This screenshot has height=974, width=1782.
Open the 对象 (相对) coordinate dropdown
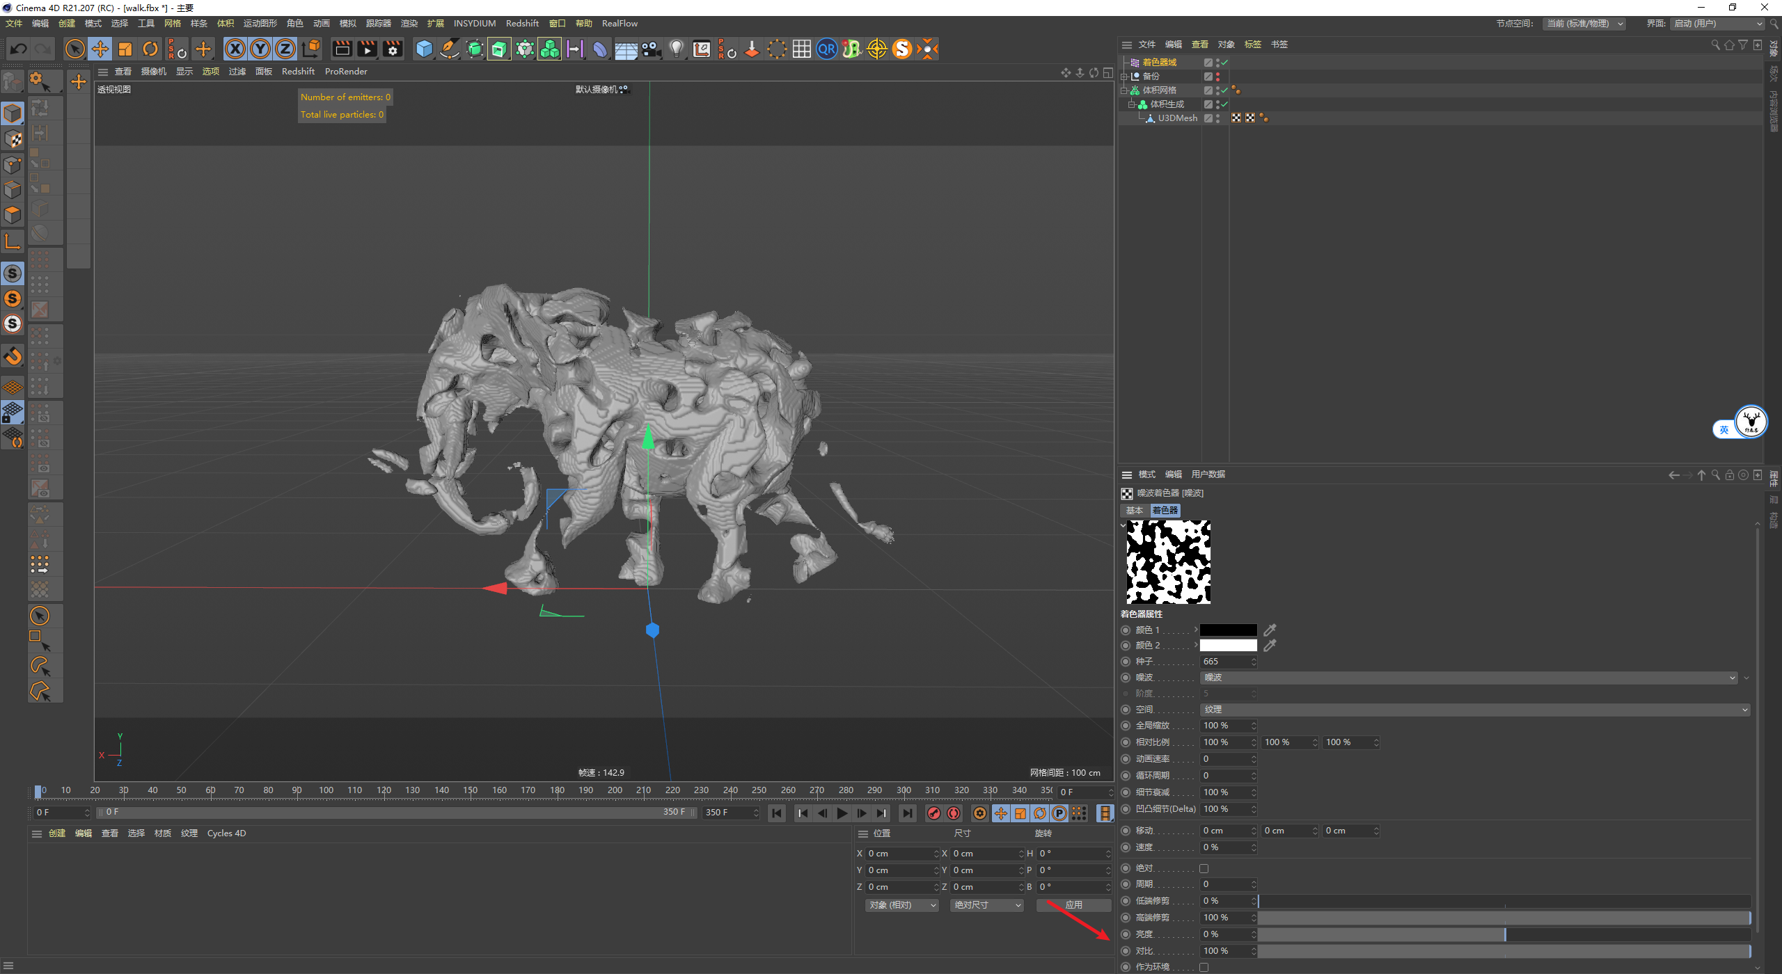click(x=901, y=905)
